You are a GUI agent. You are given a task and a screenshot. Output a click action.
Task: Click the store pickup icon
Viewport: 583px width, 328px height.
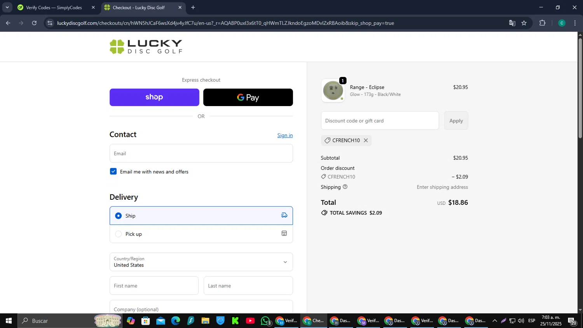pyautogui.click(x=284, y=234)
